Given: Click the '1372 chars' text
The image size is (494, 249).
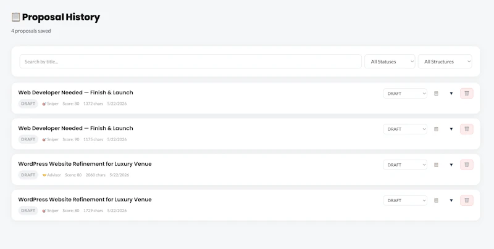Looking at the screenshot, I should (x=93, y=104).
